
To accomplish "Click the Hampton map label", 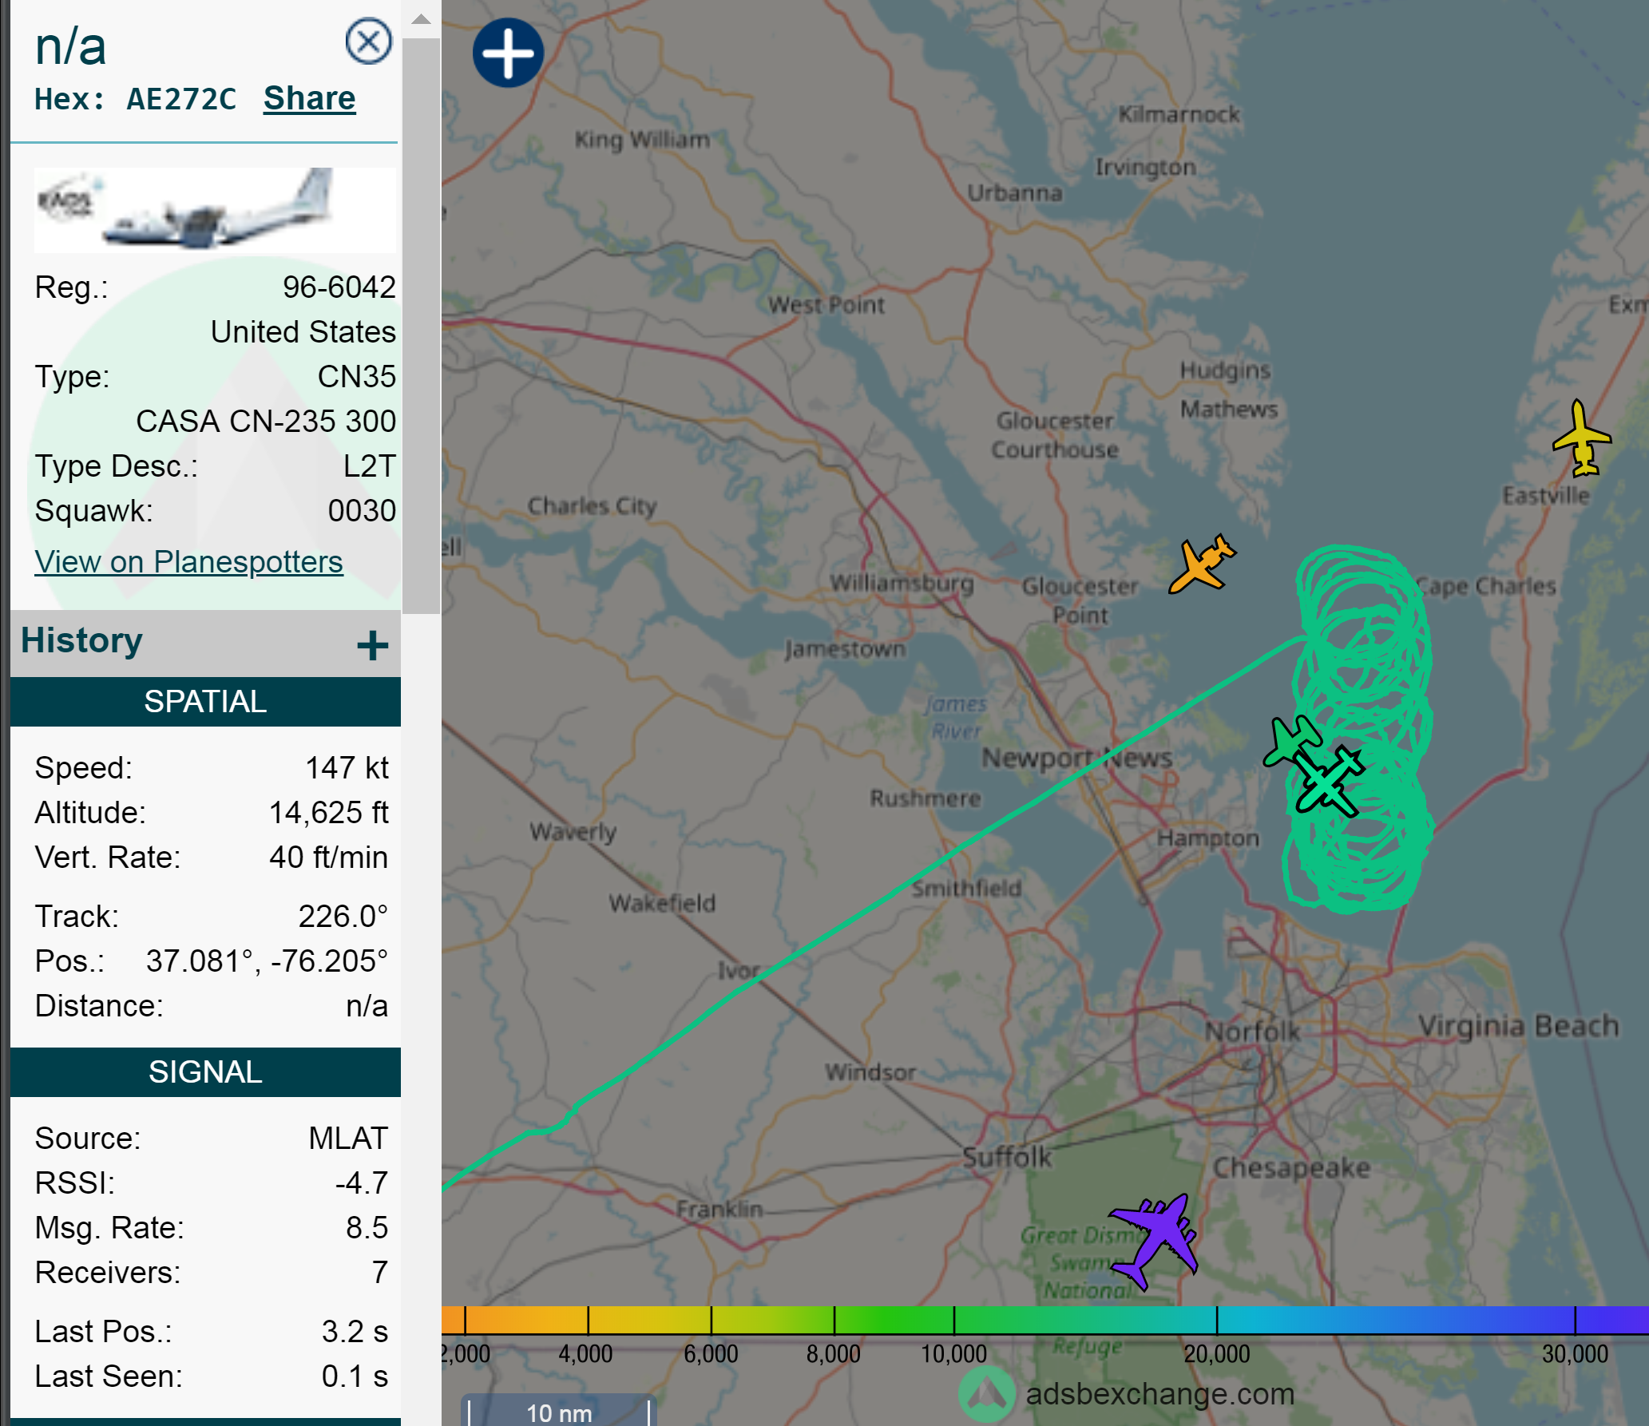I will pyautogui.click(x=1207, y=838).
